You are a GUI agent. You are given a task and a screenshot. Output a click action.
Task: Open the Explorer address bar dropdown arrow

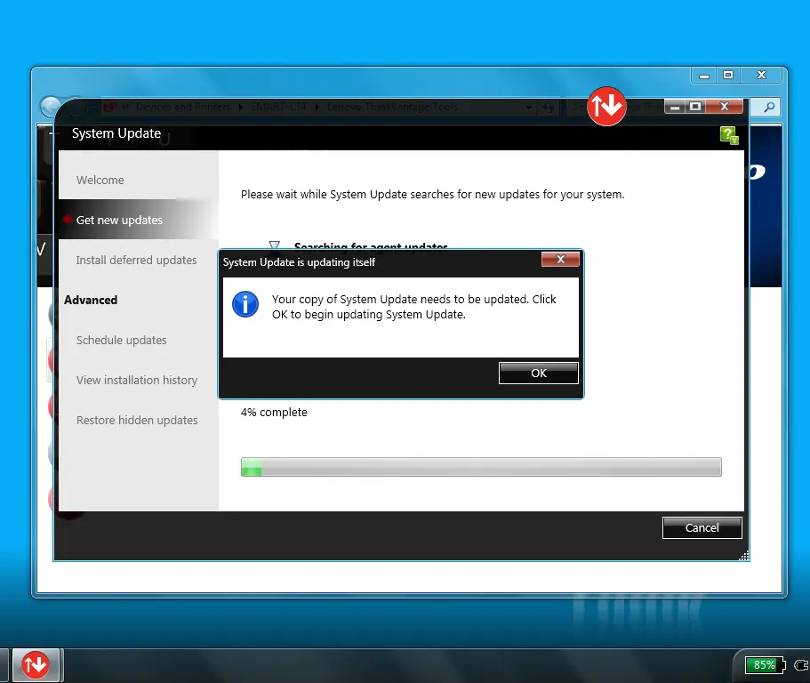529,108
